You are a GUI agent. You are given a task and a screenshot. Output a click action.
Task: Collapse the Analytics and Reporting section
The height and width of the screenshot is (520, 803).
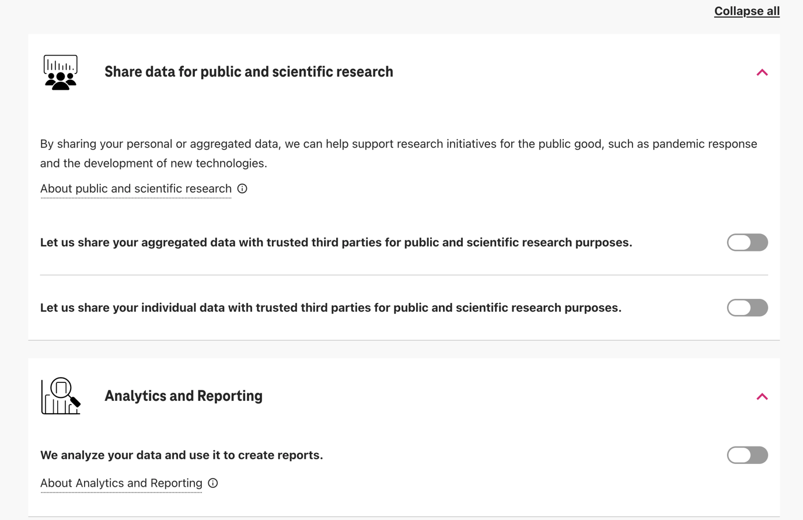tap(762, 397)
